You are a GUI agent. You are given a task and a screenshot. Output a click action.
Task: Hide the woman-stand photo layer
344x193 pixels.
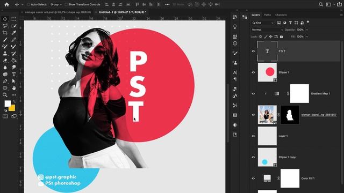pyautogui.click(x=253, y=115)
